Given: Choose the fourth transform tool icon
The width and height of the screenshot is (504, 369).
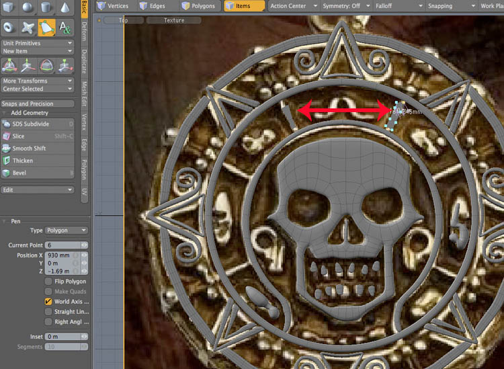Looking at the screenshot, I should pyautogui.click(x=65, y=66).
